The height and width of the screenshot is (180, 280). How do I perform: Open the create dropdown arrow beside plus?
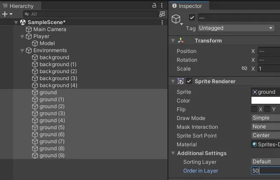pyautogui.click(x=11, y=14)
